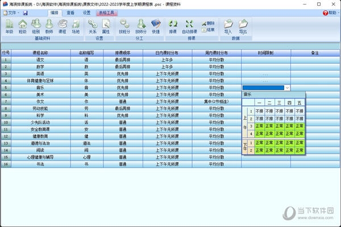Toggle Tuesday morning period 1 不排 cell
341x227 pixels.
coord(269,111)
